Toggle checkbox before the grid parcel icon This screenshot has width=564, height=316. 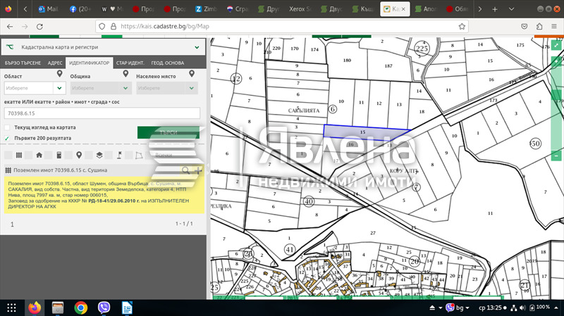[x=7, y=155]
